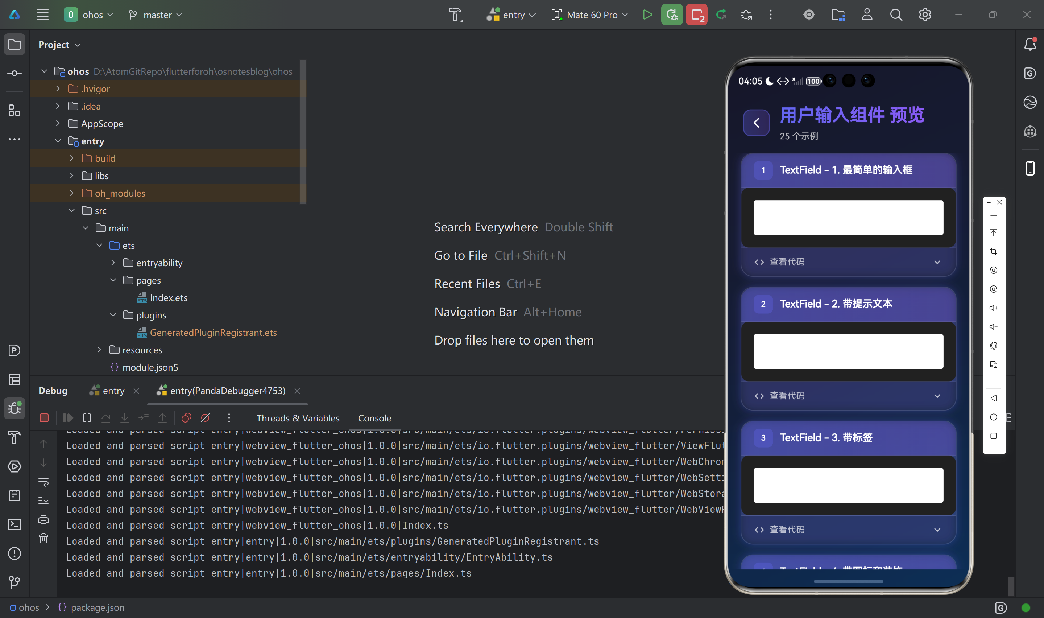Viewport: 1044px width, 618px height.
Task: Toggle soft-wrap in console output
Action: (44, 482)
